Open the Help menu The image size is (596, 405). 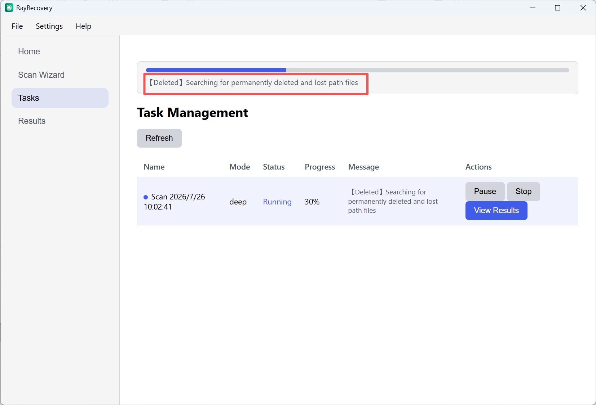pyautogui.click(x=83, y=26)
